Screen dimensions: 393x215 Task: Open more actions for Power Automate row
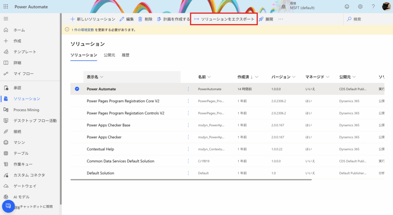coord(188,89)
